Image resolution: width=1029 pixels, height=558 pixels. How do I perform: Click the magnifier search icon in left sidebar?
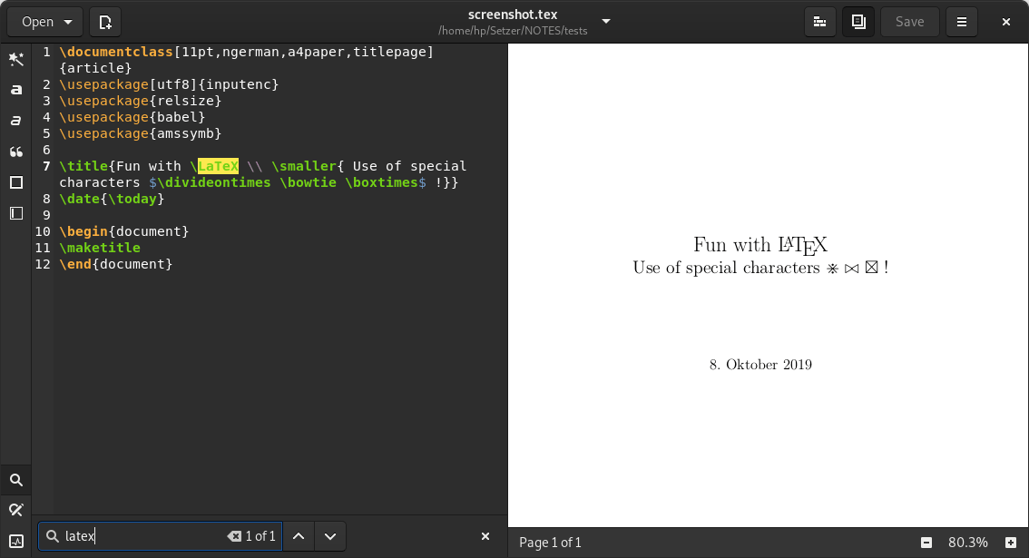15,480
